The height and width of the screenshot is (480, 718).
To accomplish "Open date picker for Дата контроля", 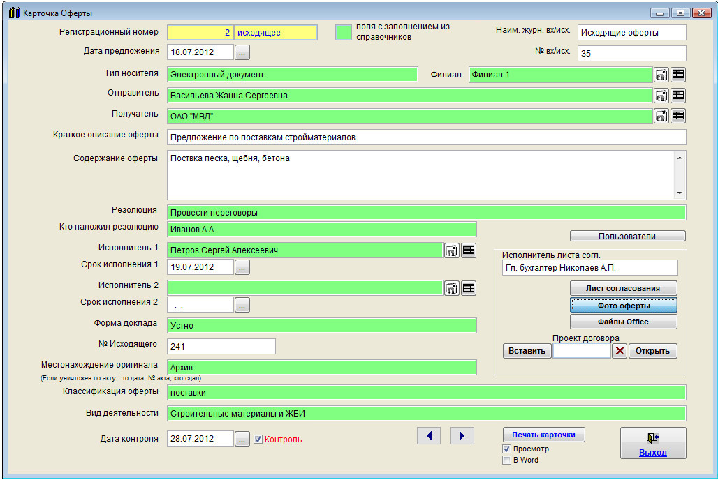I will pos(242,439).
